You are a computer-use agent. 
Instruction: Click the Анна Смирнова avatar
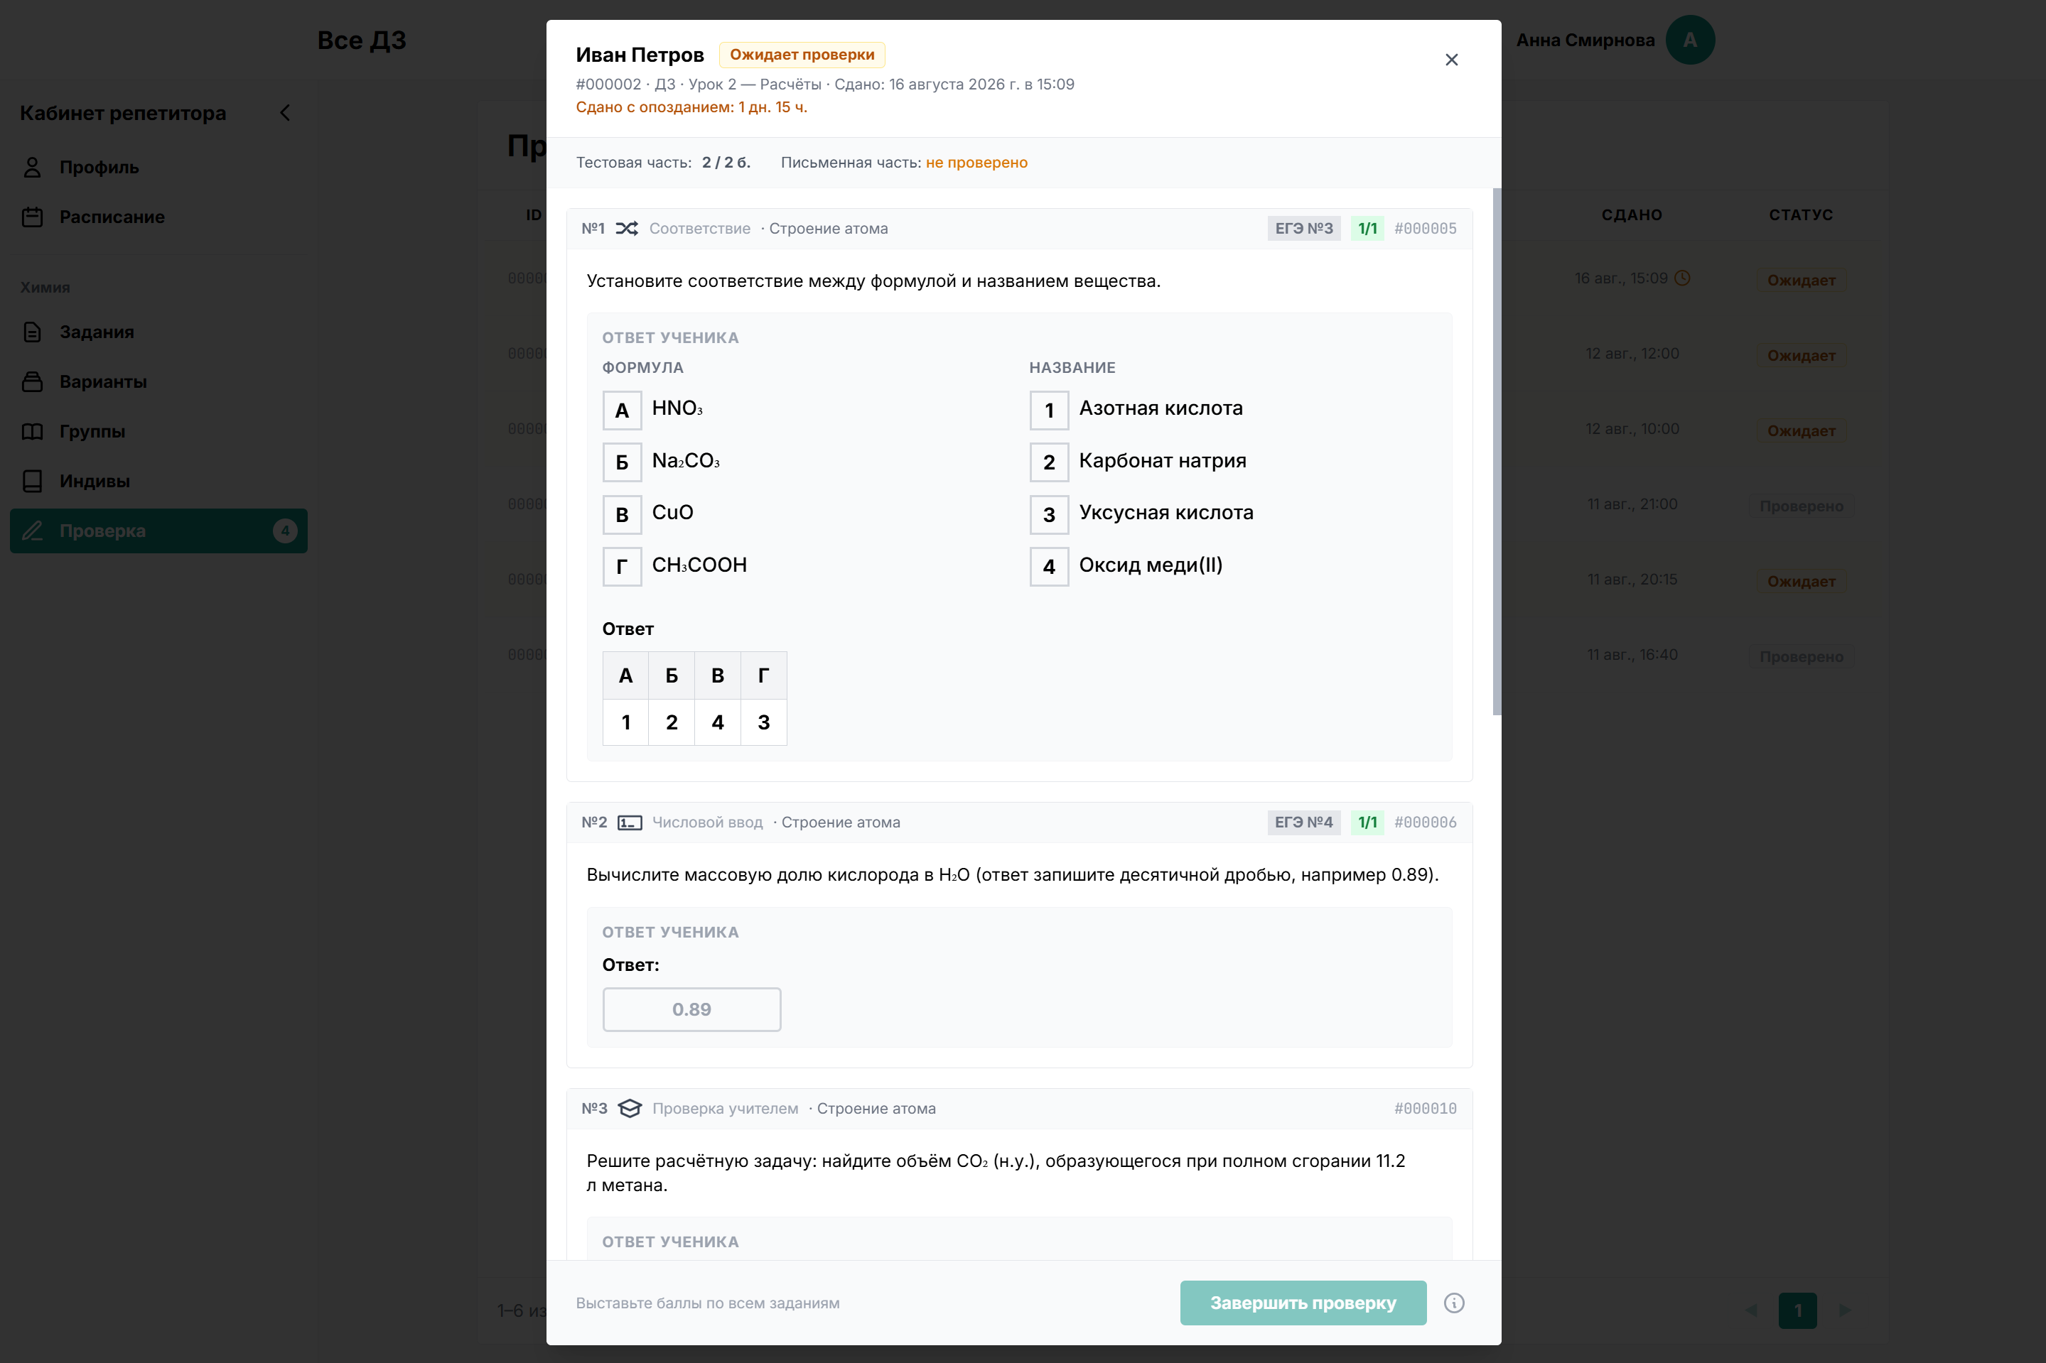click(1689, 40)
